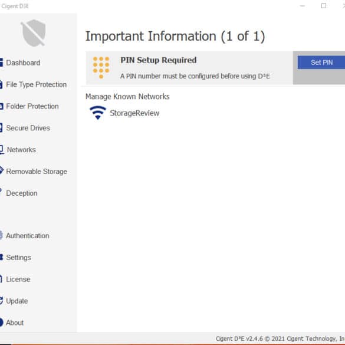The width and height of the screenshot is (345, 345).
Task: Open Authentication page
Action: point(28,236)
